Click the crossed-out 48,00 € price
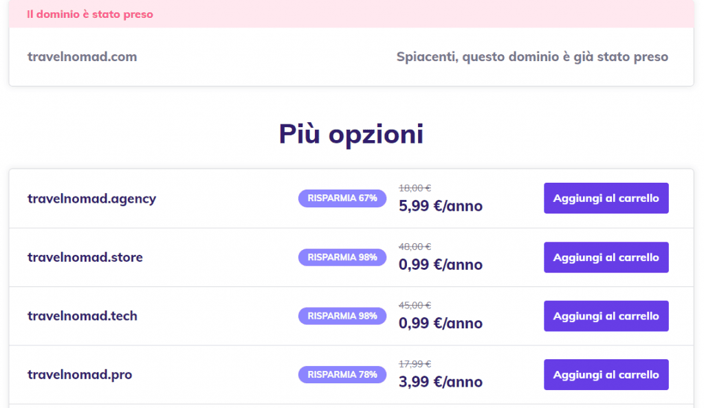The image size is (704, 408). pyautogui.click(x=415, y=247)
